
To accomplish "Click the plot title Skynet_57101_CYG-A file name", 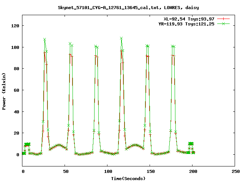I will click(128, 8).
